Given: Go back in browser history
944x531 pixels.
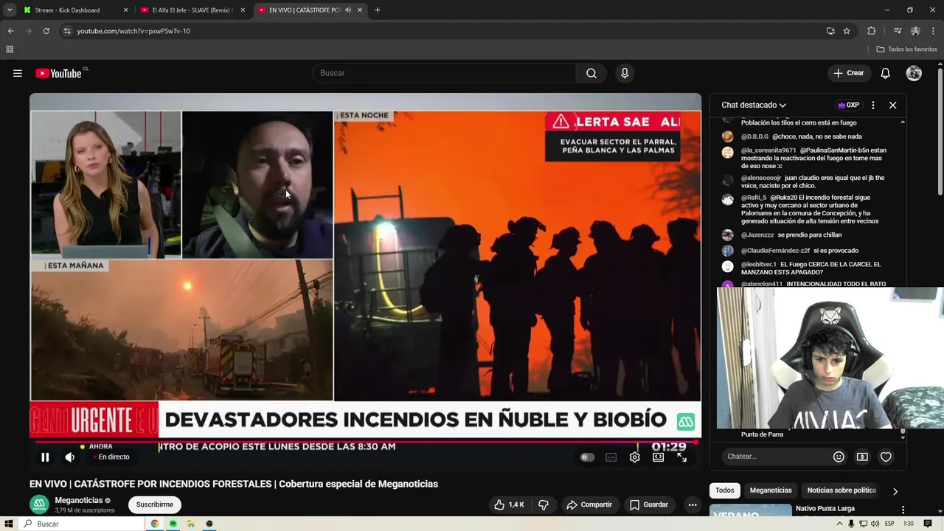Looking at the screenshot, I should pyautogui.click(x=10, y=31).
